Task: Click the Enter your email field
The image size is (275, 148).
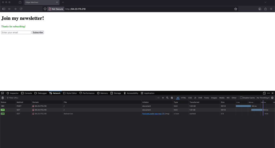Action: point(16,33)
